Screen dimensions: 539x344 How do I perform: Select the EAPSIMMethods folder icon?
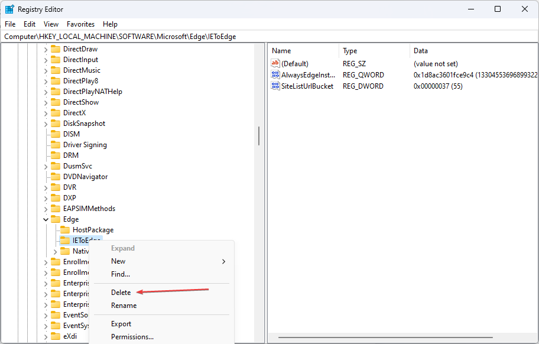(56, 209)
